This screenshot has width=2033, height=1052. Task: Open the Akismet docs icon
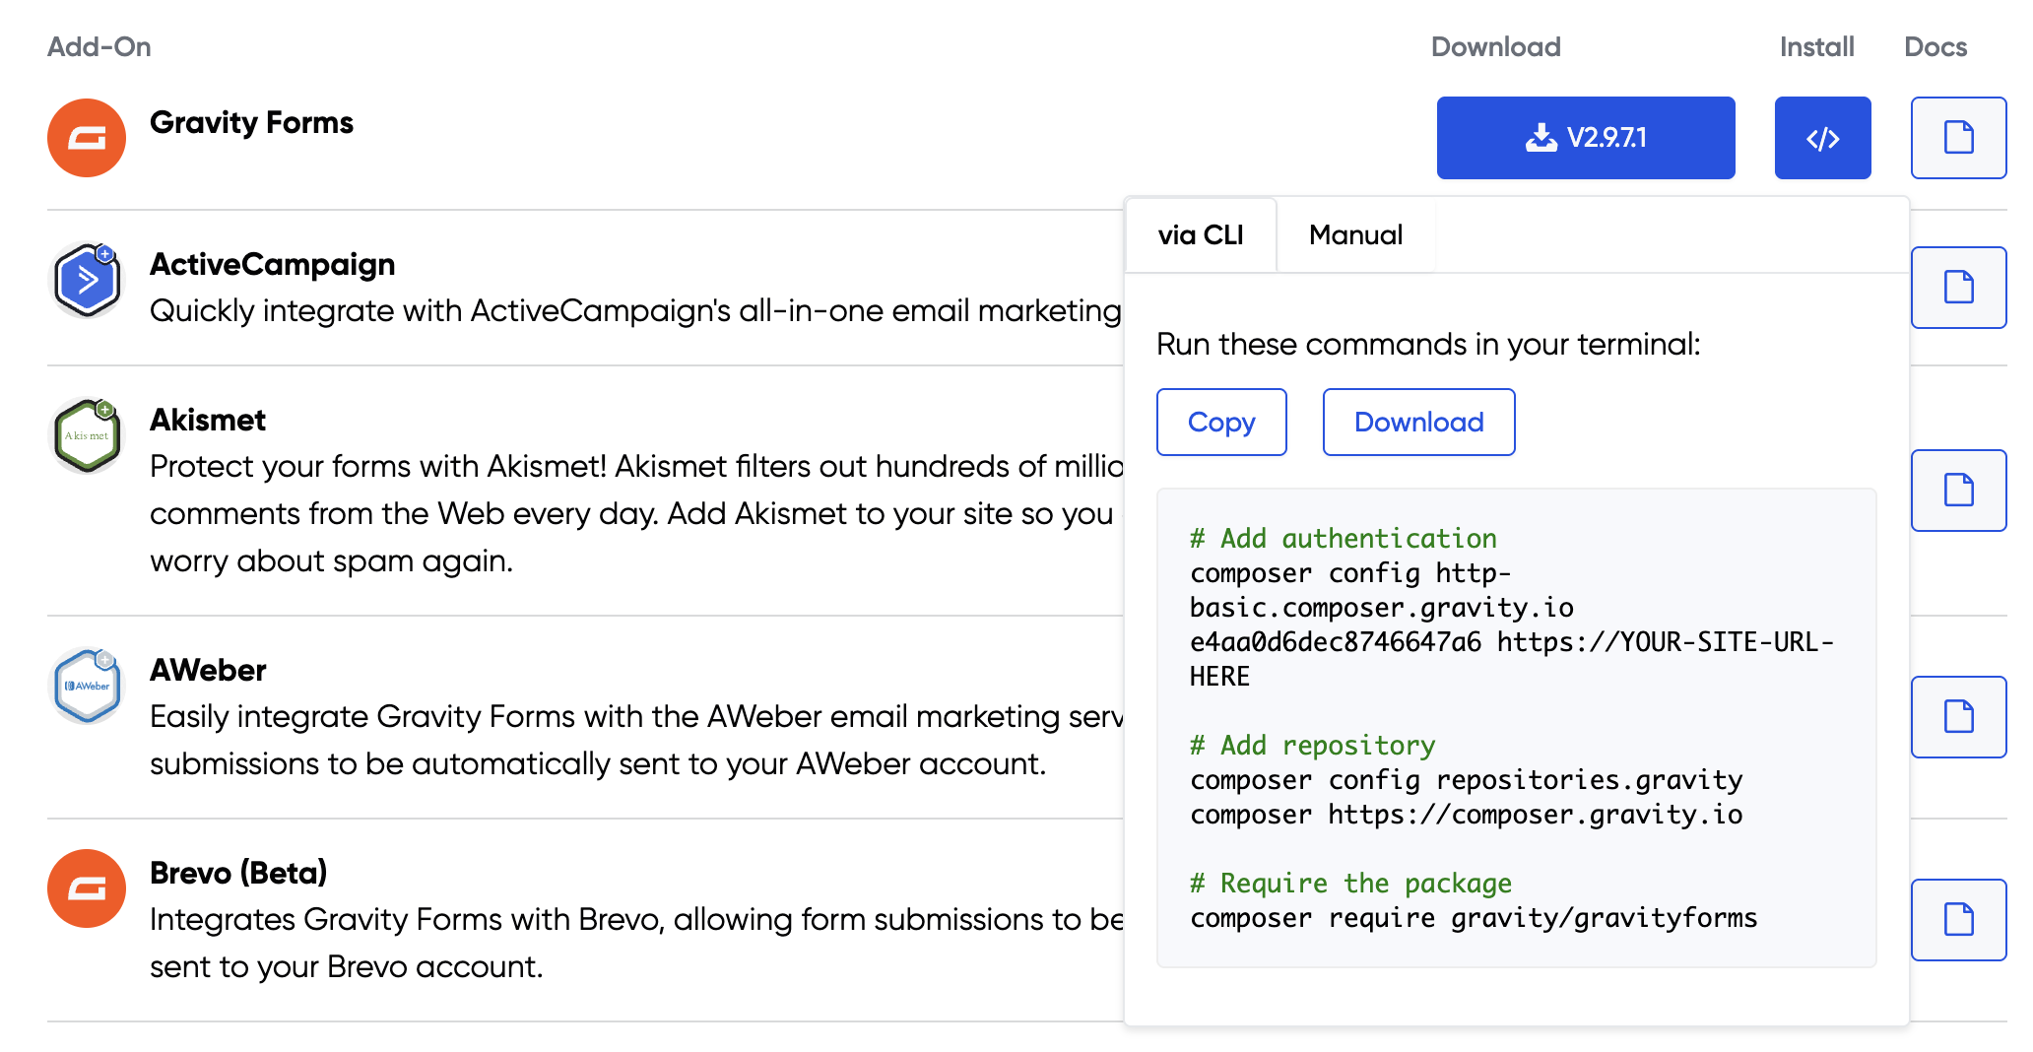point(1958,491)
